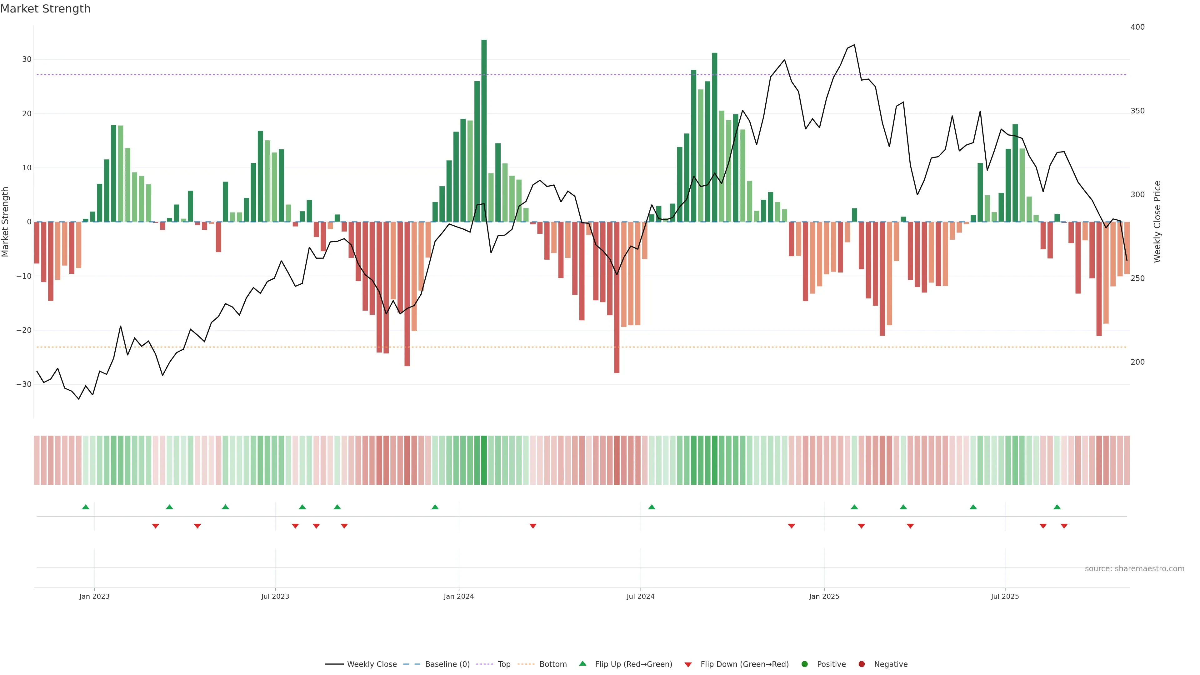Click the last red flip-down triangle marker
The width and height of the screenshot is (1200, 675).
click(x=1064, y=526)
